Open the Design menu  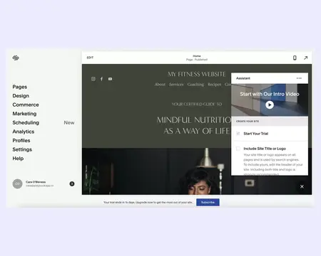[x=21, y=96]
